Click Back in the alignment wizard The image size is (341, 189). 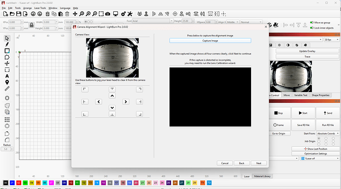click(x=242, y=163)
